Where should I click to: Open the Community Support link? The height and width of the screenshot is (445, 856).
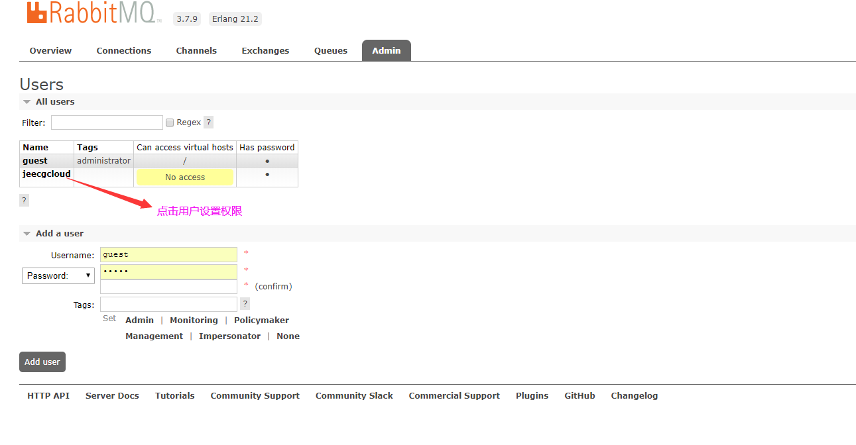pyautogui.click(x=255, y=396)
